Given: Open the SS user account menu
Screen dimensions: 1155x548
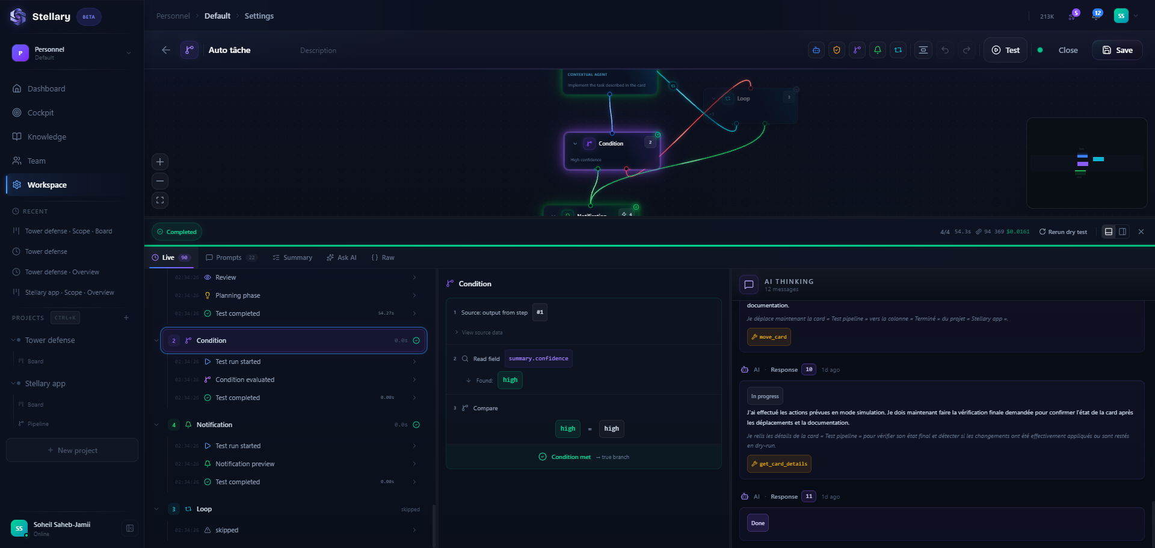Looking at the screenshot, I should pos(1126,16).
